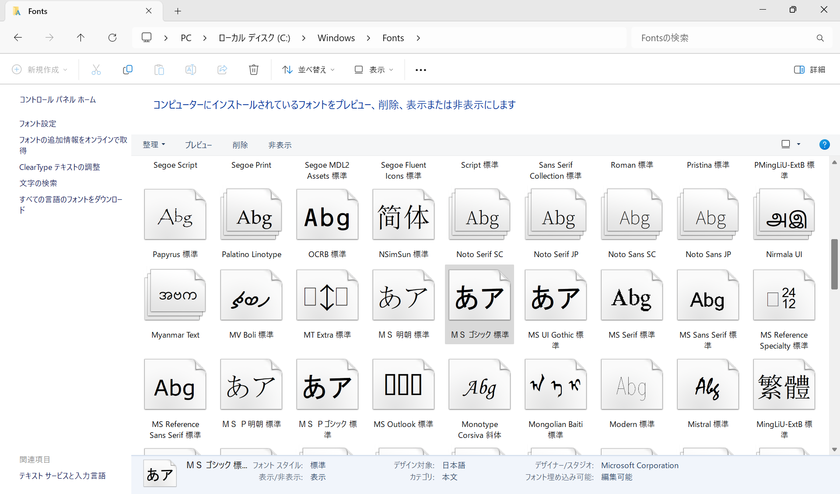Viewport: 840px width, 494px height.
Task: Go up one folder level
Action: [80, 38]
